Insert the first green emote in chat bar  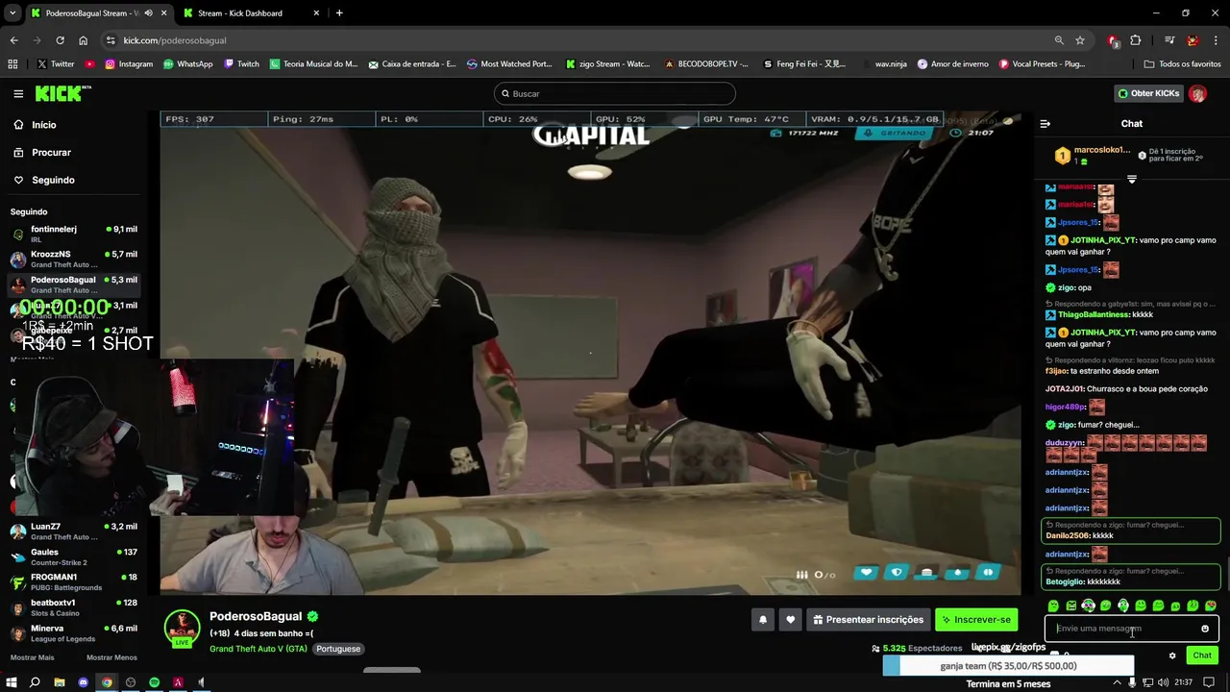[x=1053, y=605]
